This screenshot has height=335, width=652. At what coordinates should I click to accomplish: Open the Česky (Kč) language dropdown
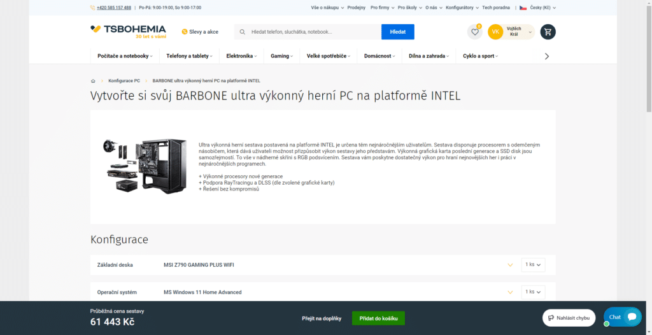537,8
